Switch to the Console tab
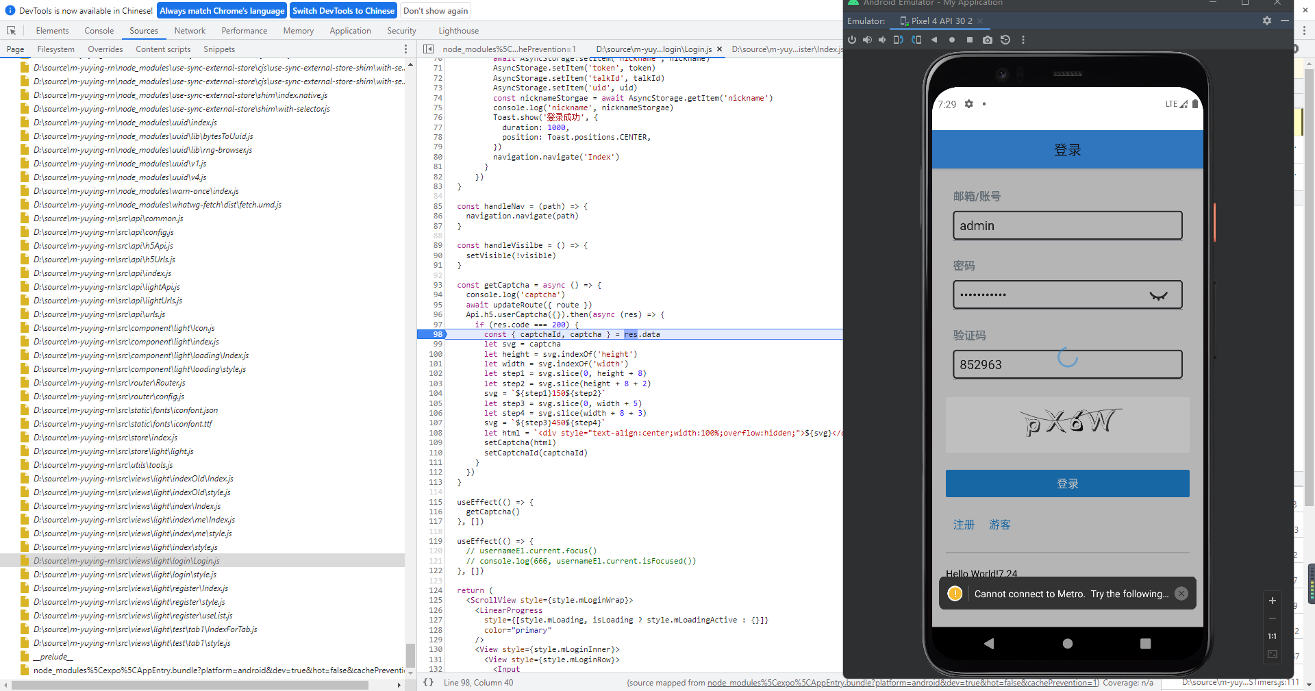This screenshot has width=1315, height=691. [99, 31]
